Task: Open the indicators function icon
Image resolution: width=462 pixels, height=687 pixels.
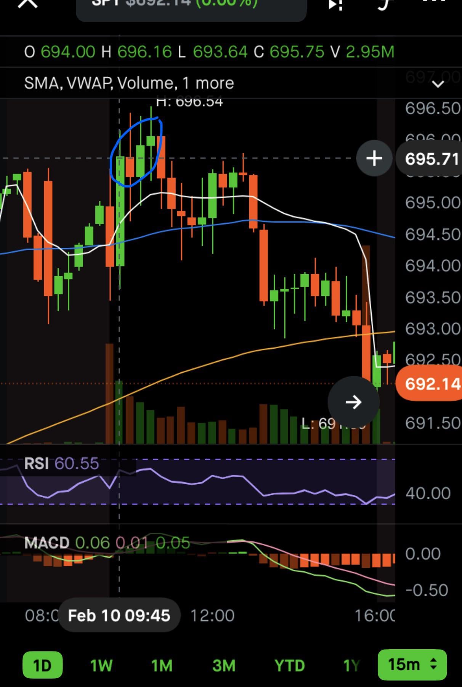Action: coord(385,4)
